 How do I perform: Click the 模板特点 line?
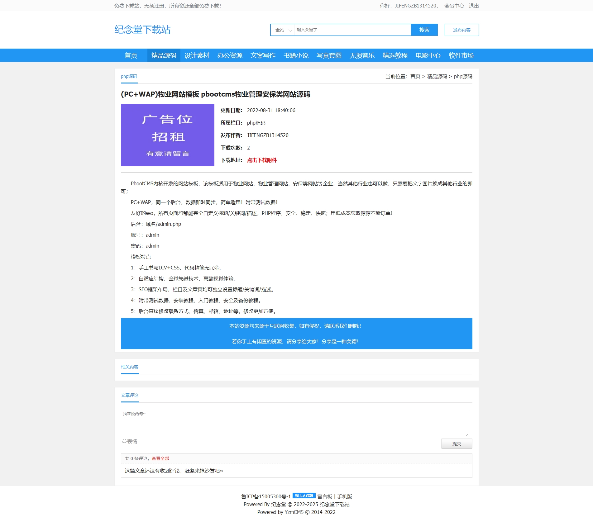tap(141, 257)
